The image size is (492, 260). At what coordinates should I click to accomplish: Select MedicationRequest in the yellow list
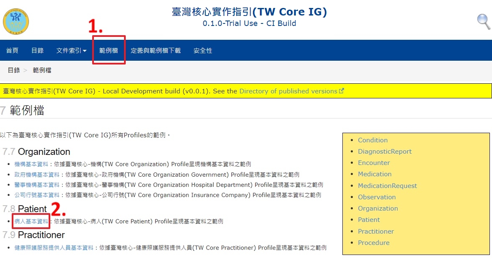[387, 186]
